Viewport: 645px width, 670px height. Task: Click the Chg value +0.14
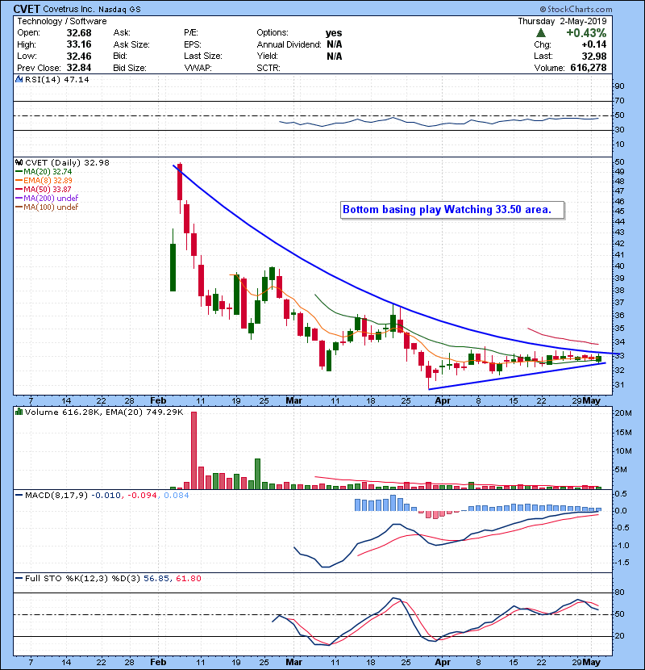593,44
